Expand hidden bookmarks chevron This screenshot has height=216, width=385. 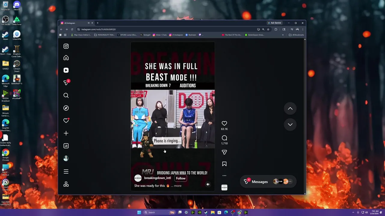283,35
